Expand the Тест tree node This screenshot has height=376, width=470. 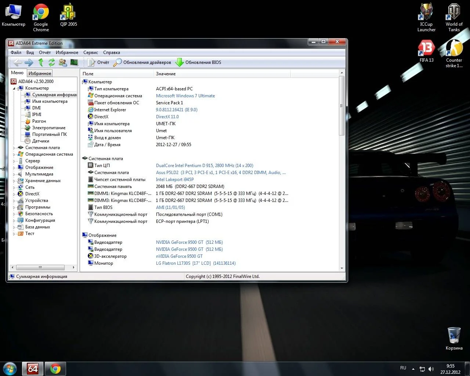coord(14,234)
